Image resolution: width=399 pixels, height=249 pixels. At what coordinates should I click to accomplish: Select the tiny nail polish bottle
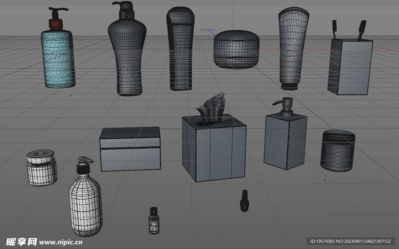coord(244,201)
